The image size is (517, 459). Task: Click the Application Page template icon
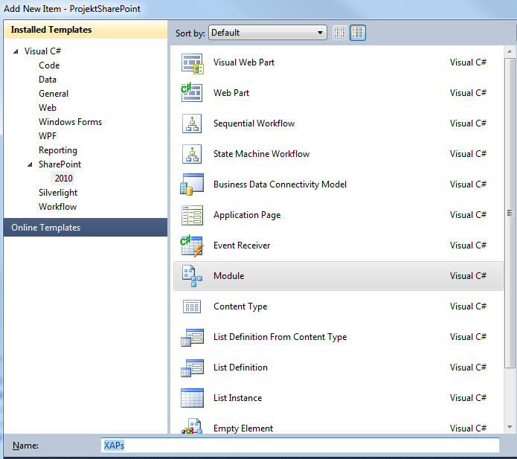click(192, 215)
